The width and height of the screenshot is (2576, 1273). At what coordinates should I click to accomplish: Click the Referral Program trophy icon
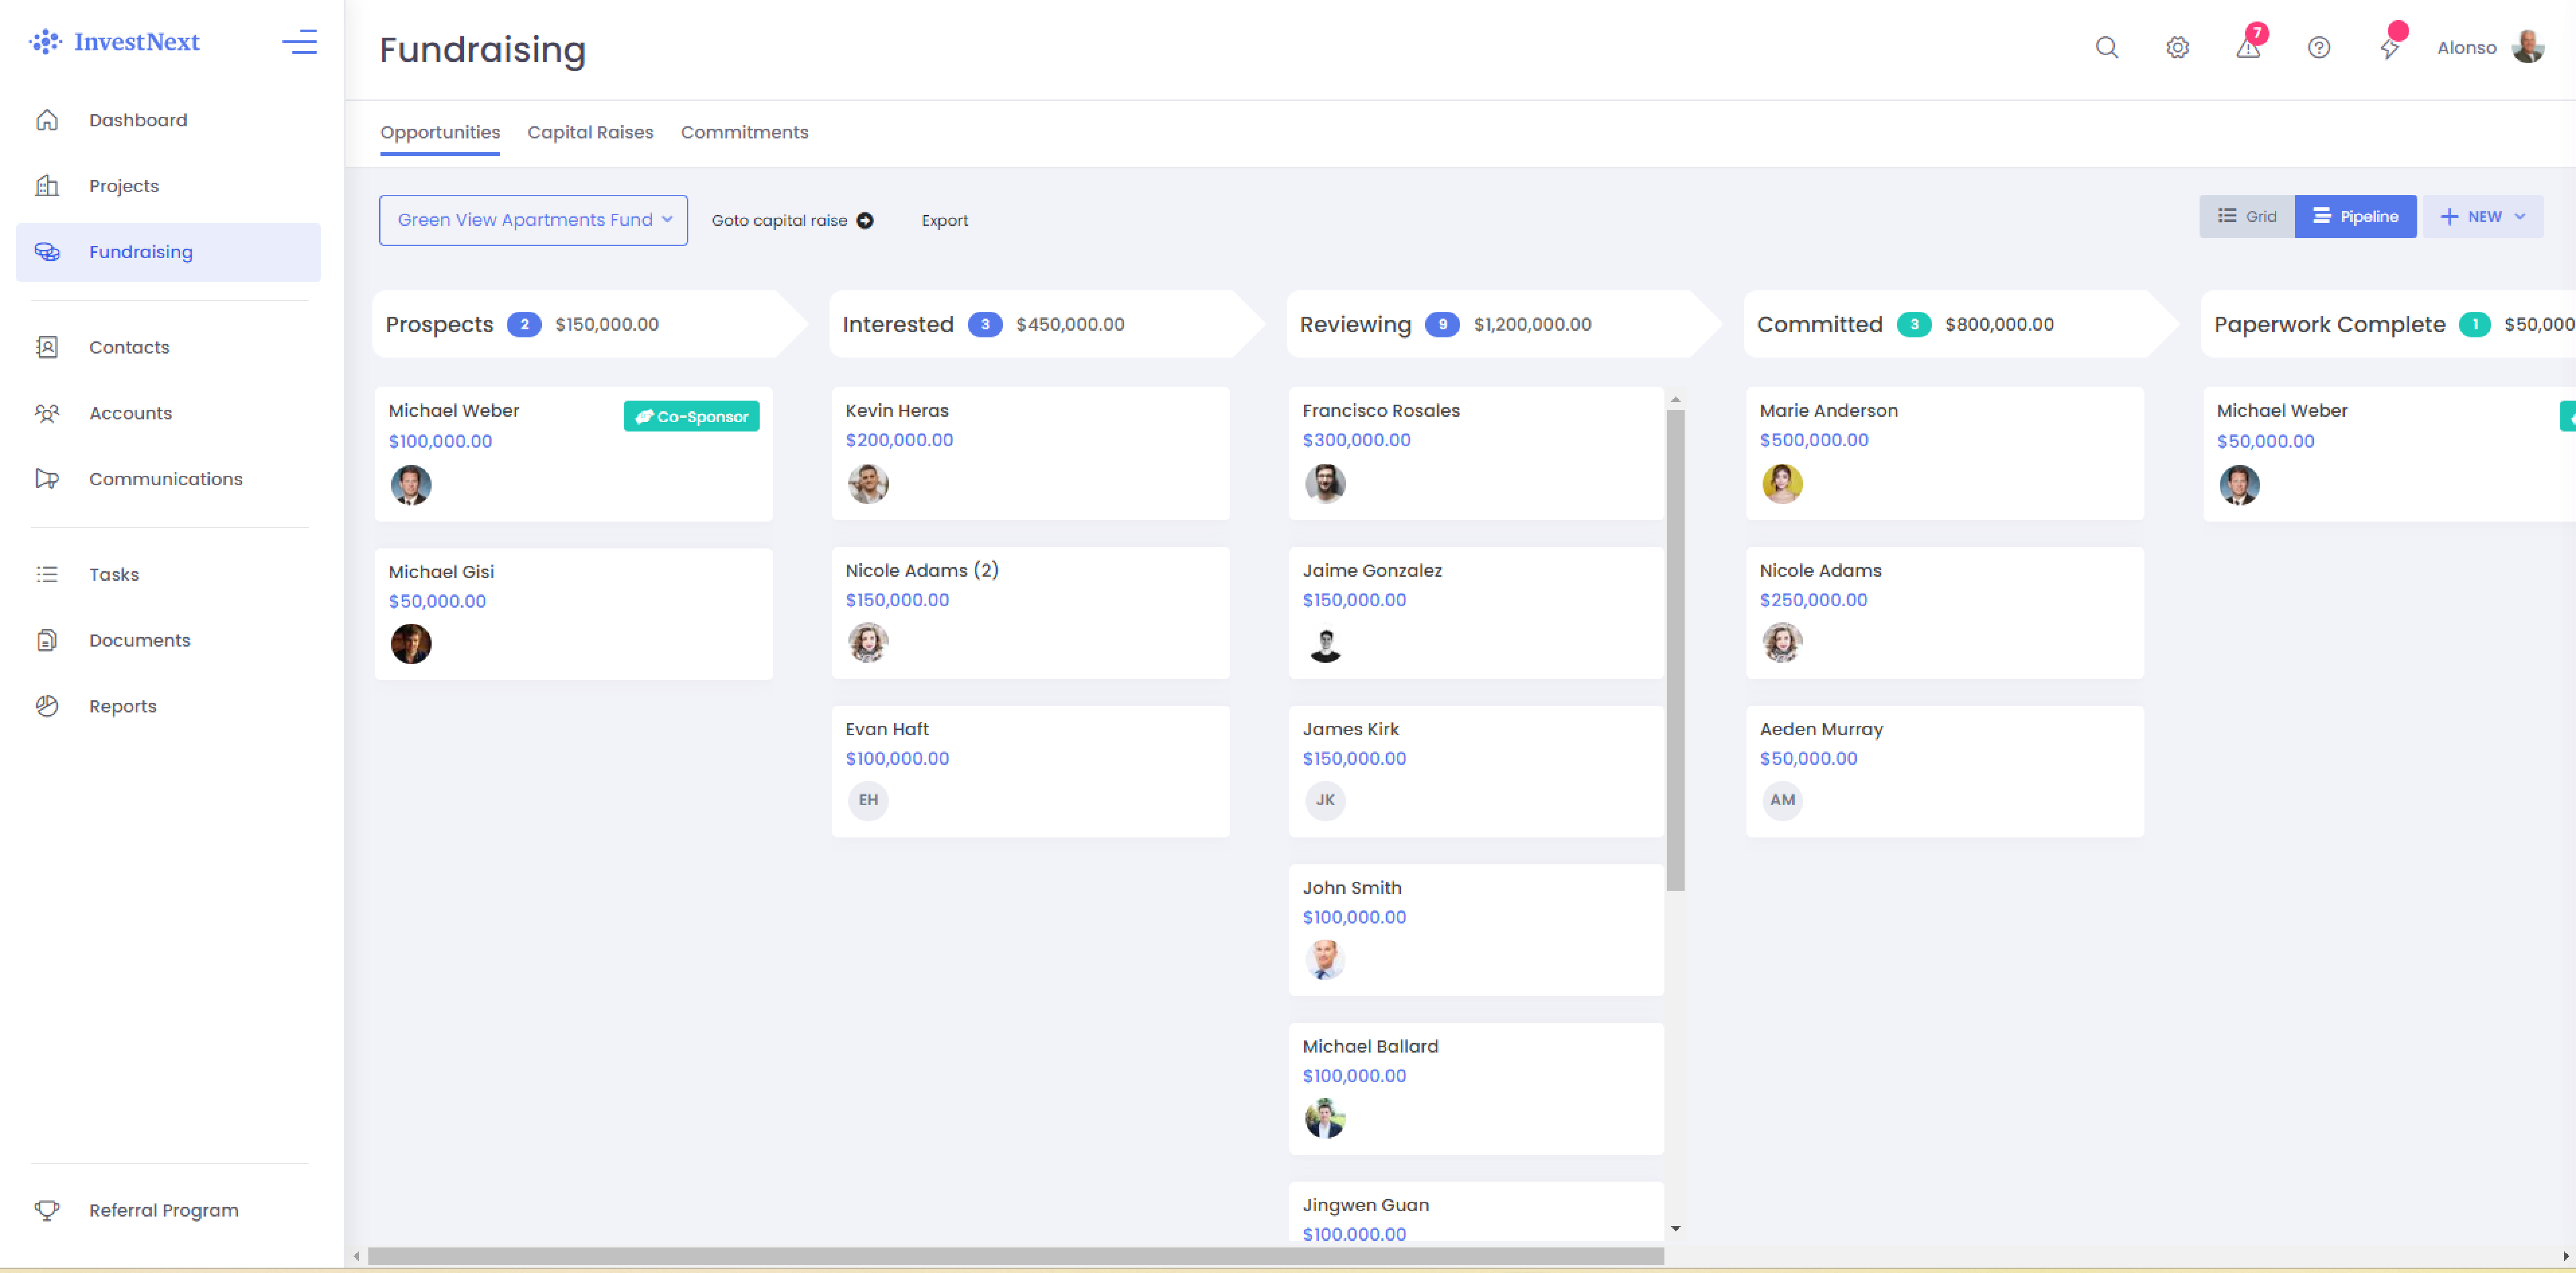[x=47, y=1210]
